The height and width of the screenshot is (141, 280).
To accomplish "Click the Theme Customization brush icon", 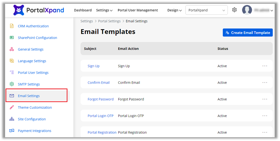I will 12,107.
